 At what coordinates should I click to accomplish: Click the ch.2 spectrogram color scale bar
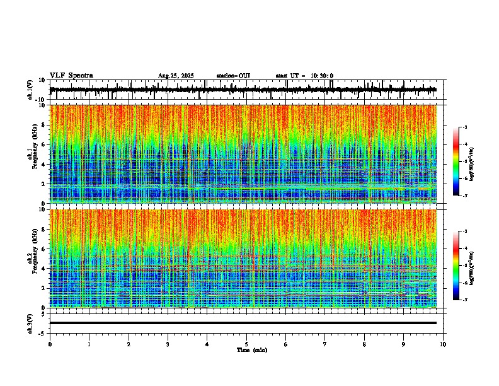click(456, 266)
